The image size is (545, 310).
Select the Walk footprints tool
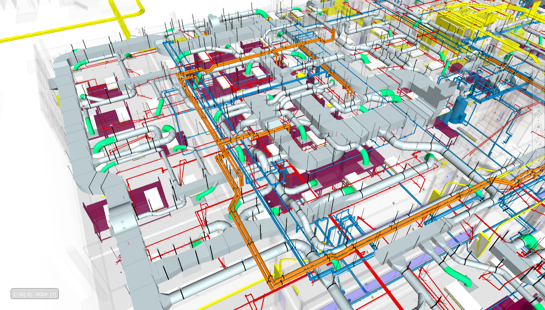[x=538, y=140]
